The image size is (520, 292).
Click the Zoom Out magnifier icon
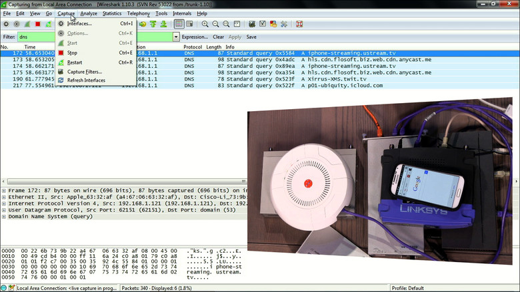coord(215,24)
